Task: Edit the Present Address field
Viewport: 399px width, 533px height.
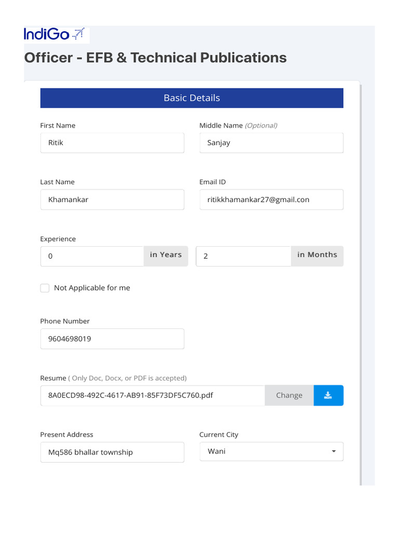Action: tap(112, 452)
